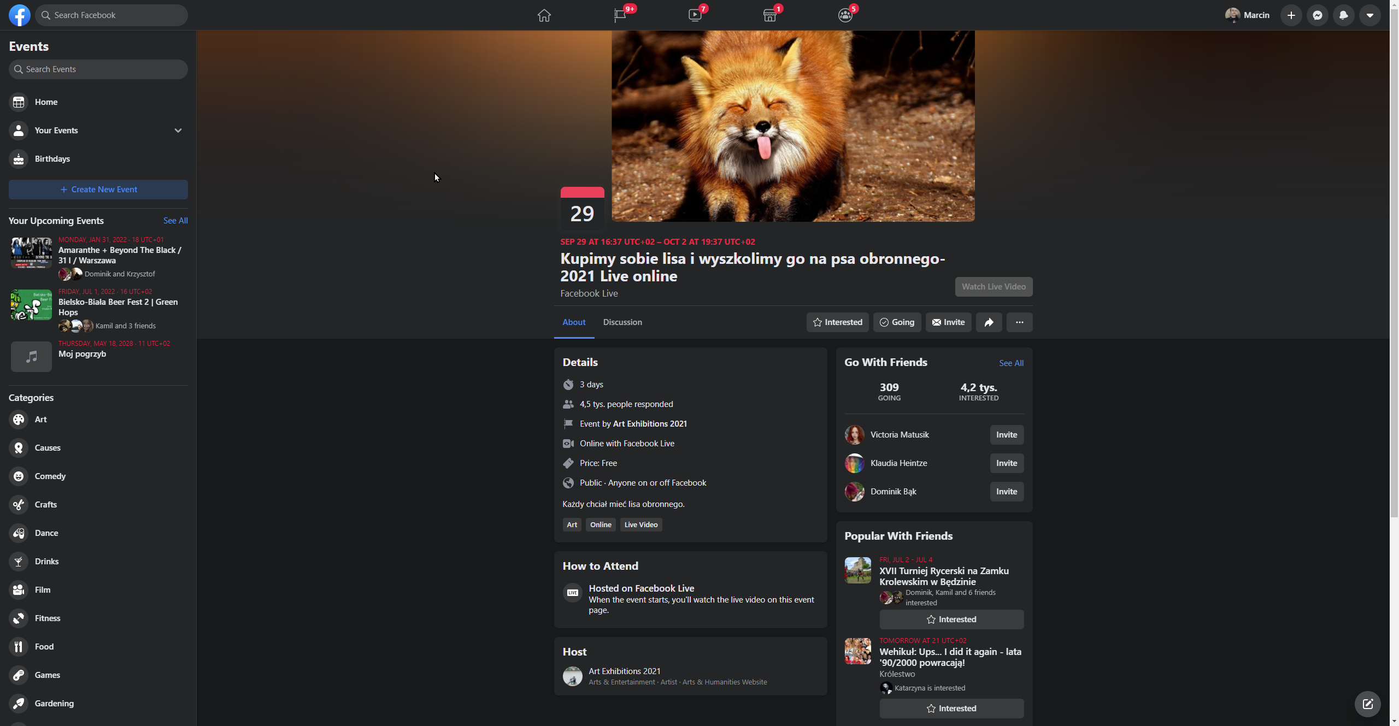Viewport: 1399px width, 726px height.
Task: Open the Groups icon in top navigation
Action: click(845, 15)
